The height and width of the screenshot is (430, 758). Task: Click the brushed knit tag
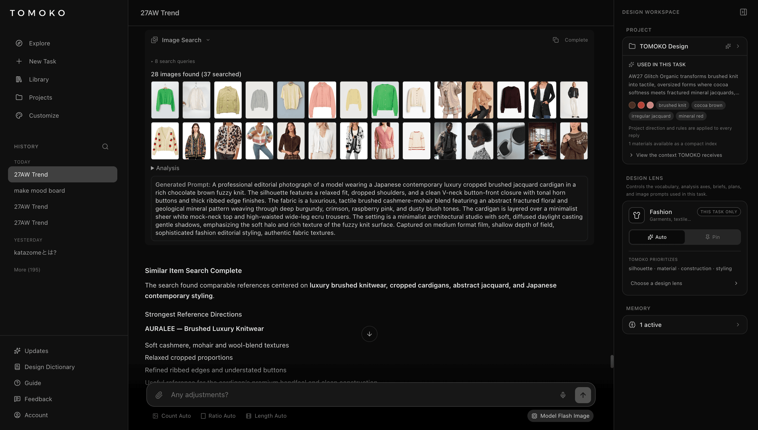(x=672, y=105)
